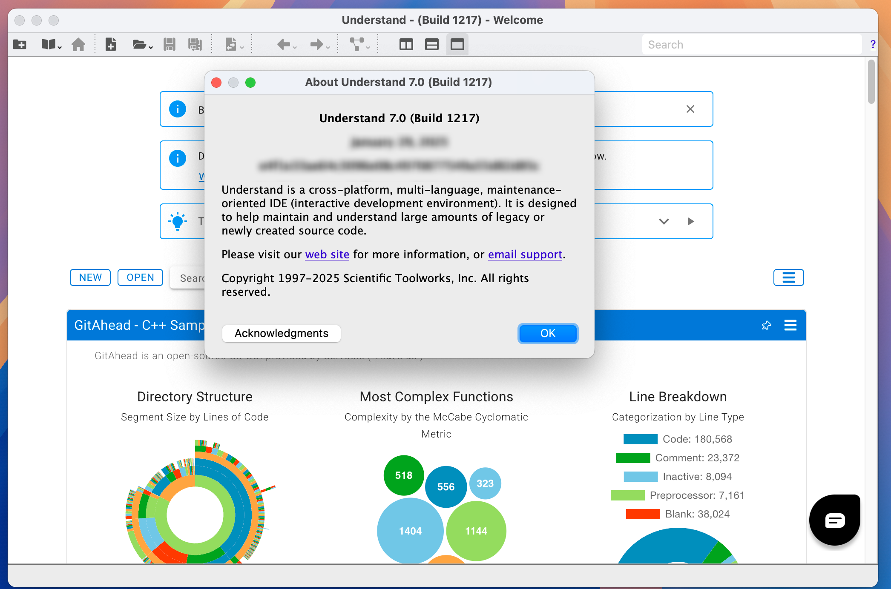Click the tip banner play arrow
This screenshot has width=891, height=589.
tap(691, 221)
